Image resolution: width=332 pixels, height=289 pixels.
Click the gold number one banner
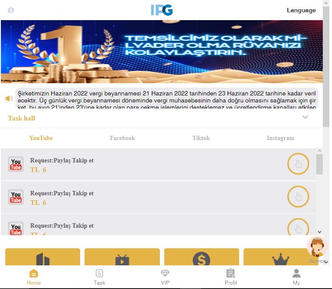(162, 51)
